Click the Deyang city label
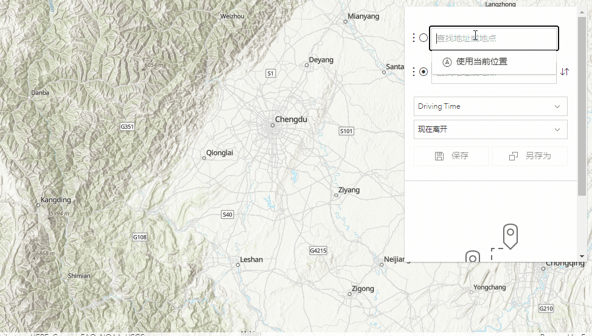This screenshot has height=336, width=592. tap(321, 60)
